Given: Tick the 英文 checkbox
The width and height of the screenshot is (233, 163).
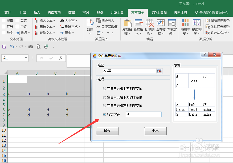Looking at the screenshot, I should [17, 20].
